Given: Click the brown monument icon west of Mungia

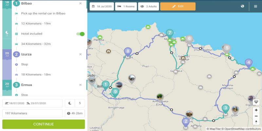Looking at the screenshot, I should 108,51.
